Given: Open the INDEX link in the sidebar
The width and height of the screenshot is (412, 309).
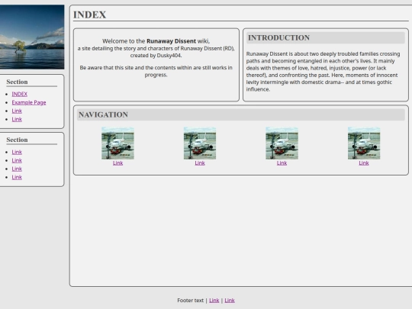Looking at the screenshot, I should (x=19, y=94).
